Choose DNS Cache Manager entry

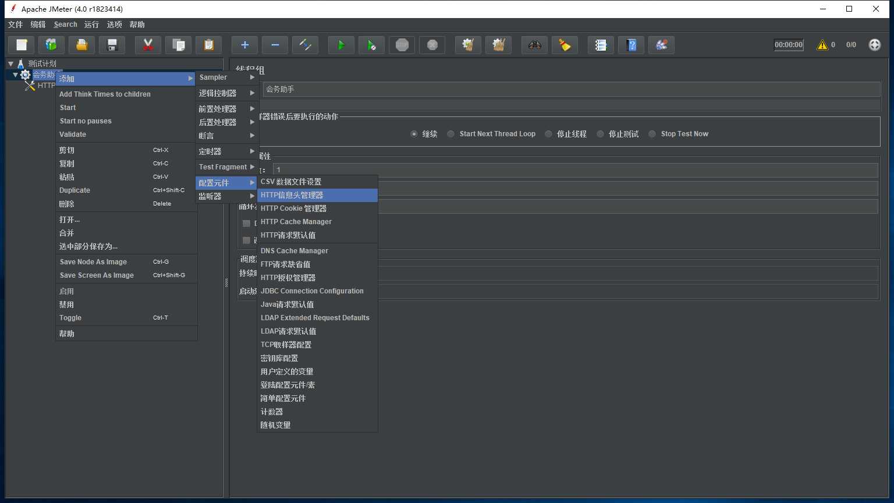(x=318, y=251)
